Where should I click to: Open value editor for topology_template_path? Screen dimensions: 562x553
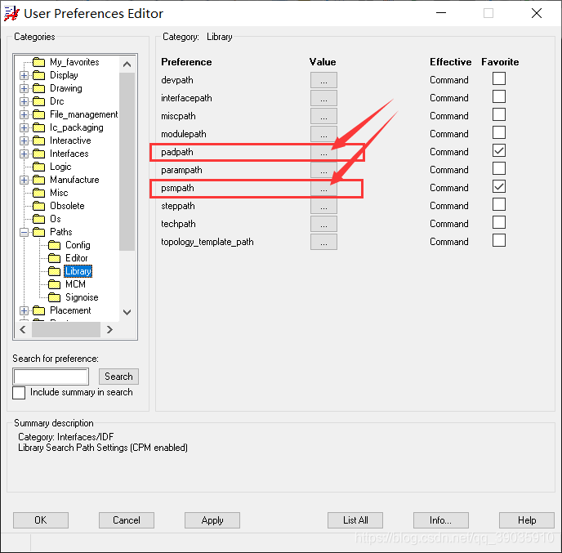pos(323,242)
